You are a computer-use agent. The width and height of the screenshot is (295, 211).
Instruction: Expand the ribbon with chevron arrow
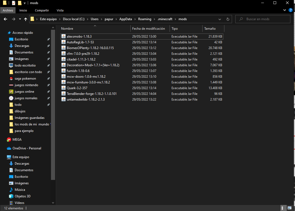(x=284, y=10)
